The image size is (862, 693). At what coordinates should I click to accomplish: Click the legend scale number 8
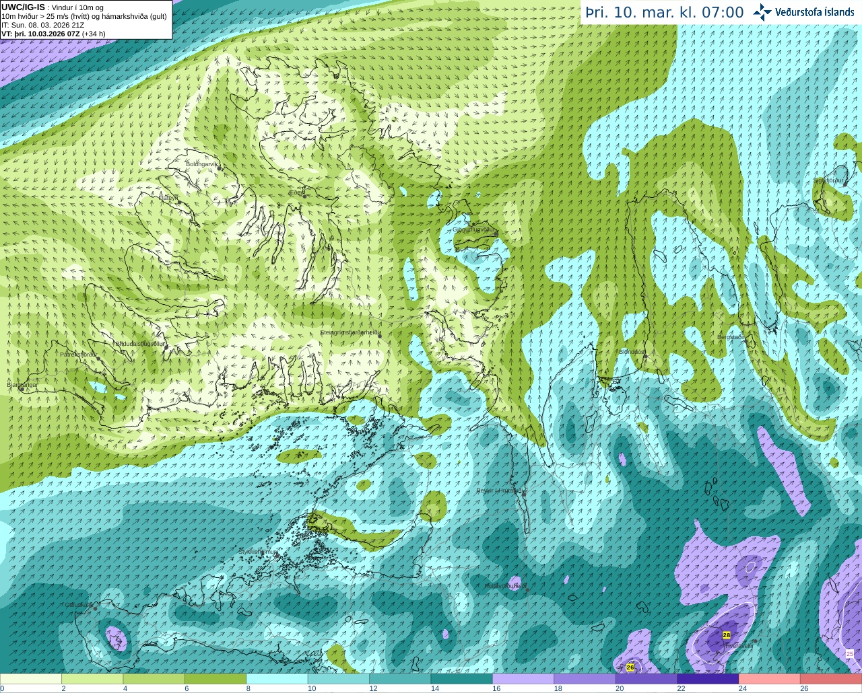(248, 688)
